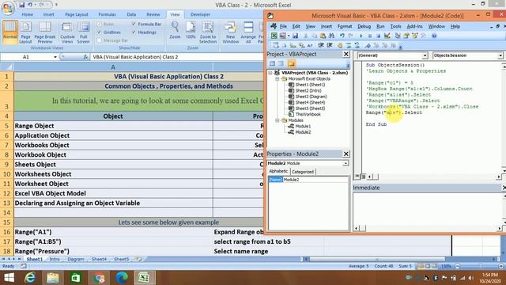Open the Developer ribbon tab

[x=200, y=14]
